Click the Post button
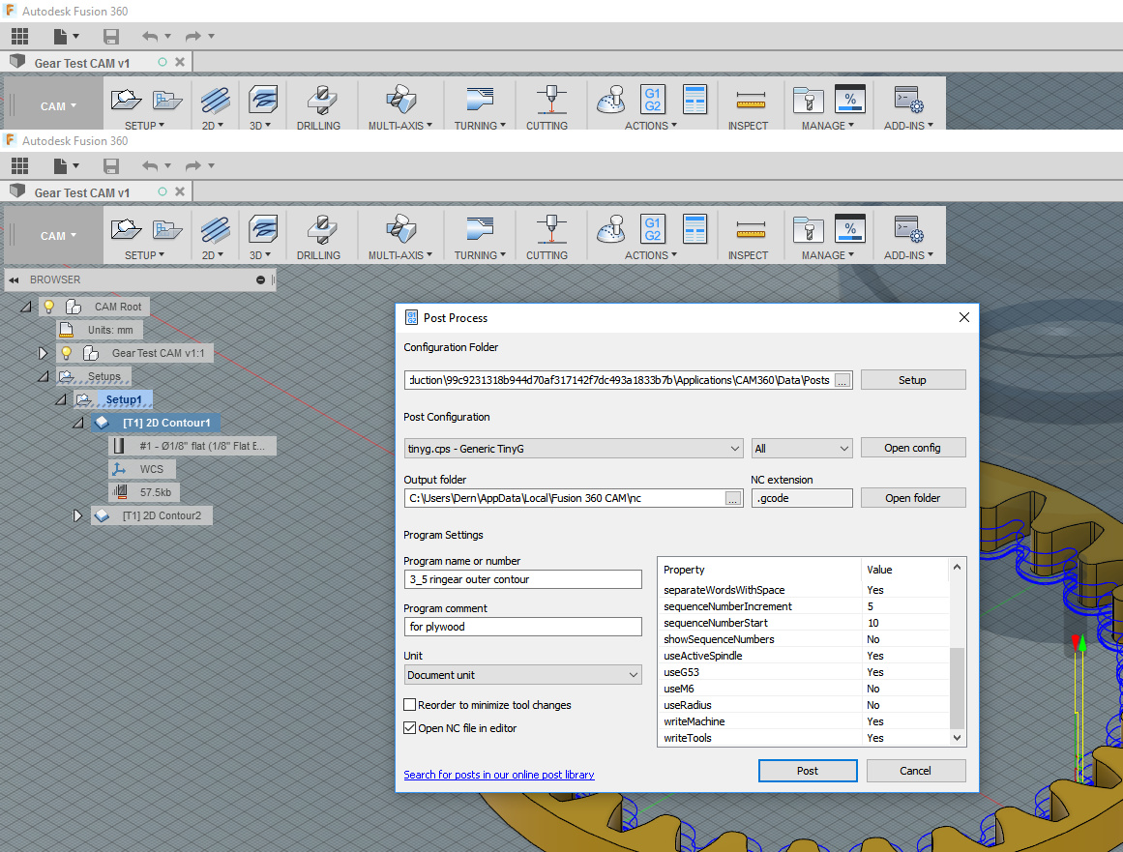 coord(807,771)
